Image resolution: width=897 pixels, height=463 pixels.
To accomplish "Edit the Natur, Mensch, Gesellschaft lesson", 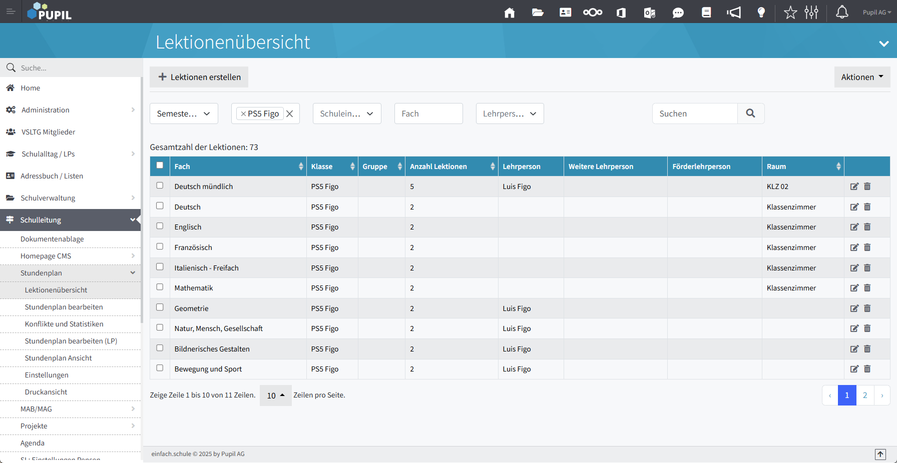I will (x=854, y=328).
